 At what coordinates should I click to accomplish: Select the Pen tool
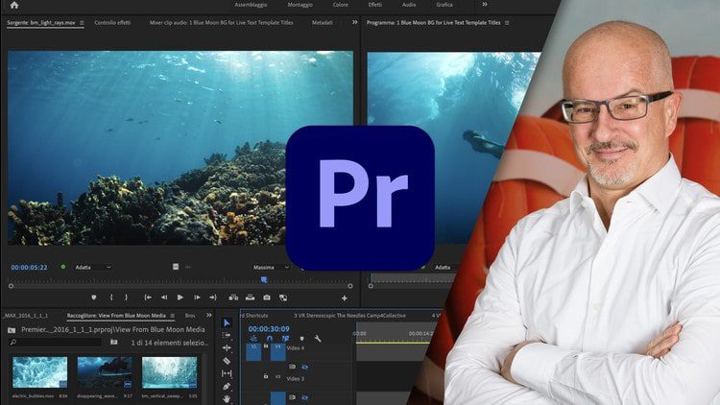pyautogui.click(x=227, y=387)
